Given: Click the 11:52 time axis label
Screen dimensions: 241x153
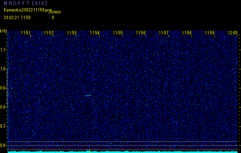Looking at the screenshot, I should [x=49, y=33].
